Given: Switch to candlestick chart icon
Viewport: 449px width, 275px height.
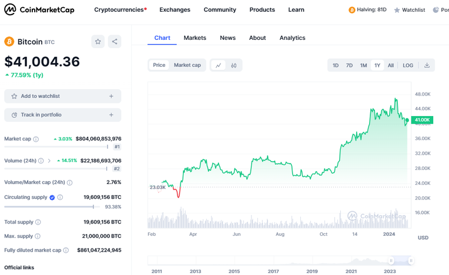Looking at the screenshot, I should coord(234,65).
